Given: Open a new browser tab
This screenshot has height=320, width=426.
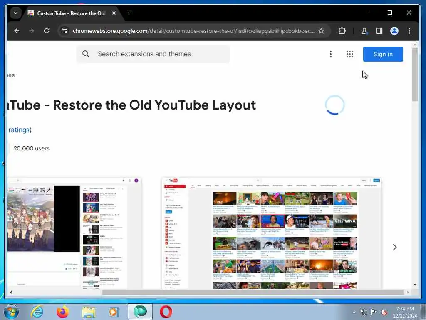Looking at the screenshot, I should (x=129, y=13).
